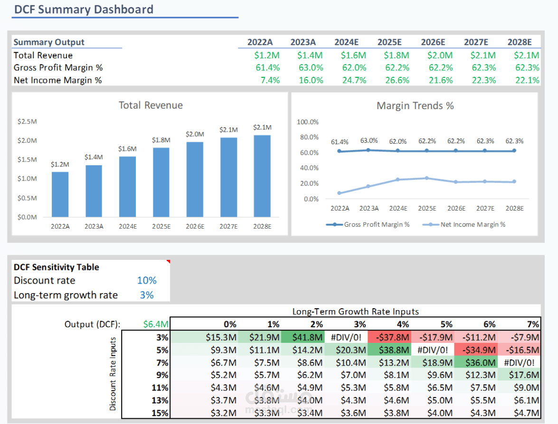Image resolution: width=558 pixels, height=424 pixels.
Task: Select the dark green $41.8M sensitivity cell
Action: (303, 337)
